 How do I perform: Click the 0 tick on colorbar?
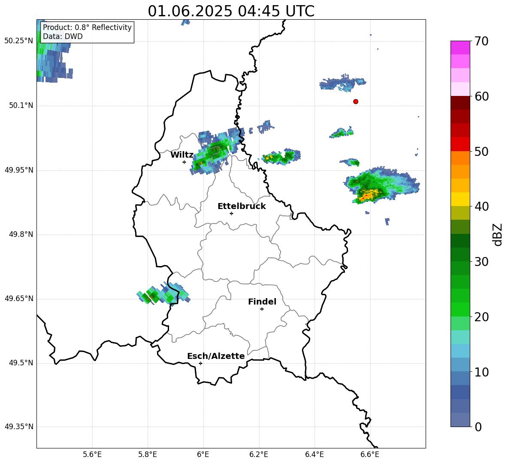[478, 427]
